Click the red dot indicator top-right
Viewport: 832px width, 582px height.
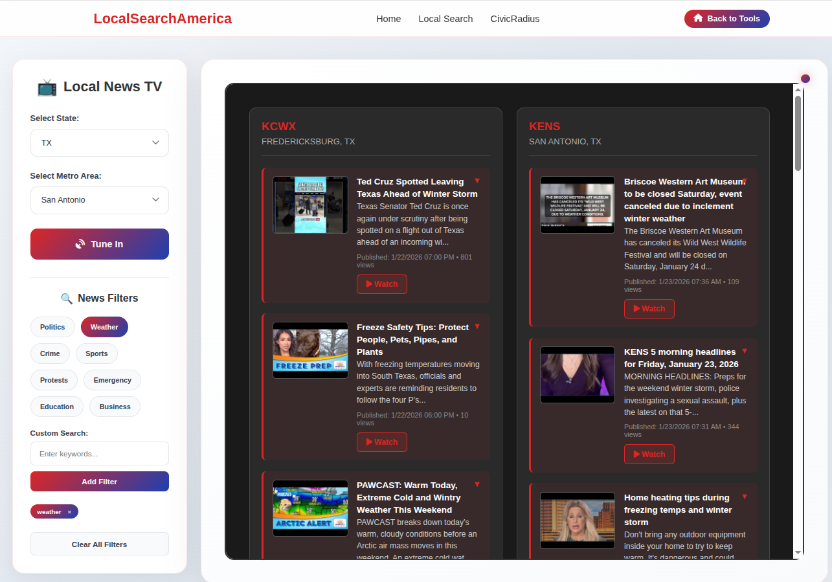click(805, 79)
